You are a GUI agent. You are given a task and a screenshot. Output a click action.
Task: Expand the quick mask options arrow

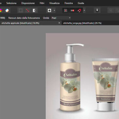click(54, 10)
